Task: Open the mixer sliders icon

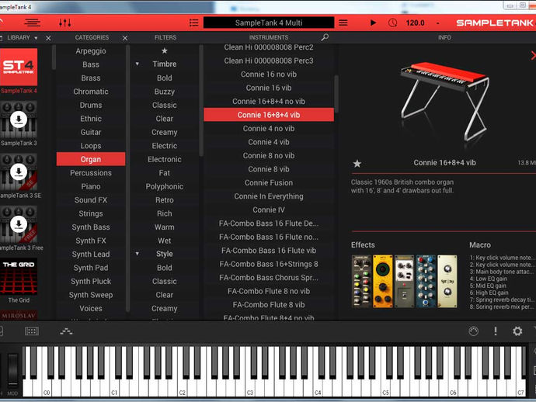Action: pos(65,23)
